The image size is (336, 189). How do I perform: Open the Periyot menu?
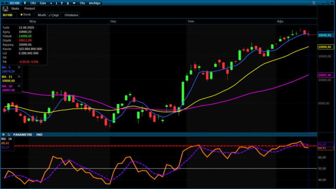tap(29, 8)
